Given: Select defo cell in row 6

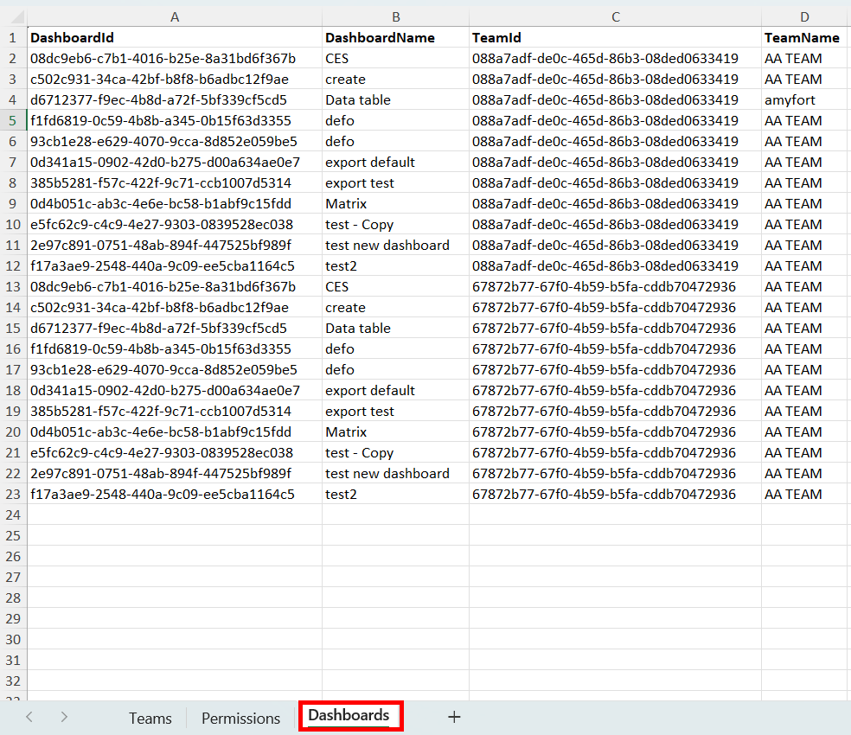Looking at the screenshot, I should click(395, 141).
